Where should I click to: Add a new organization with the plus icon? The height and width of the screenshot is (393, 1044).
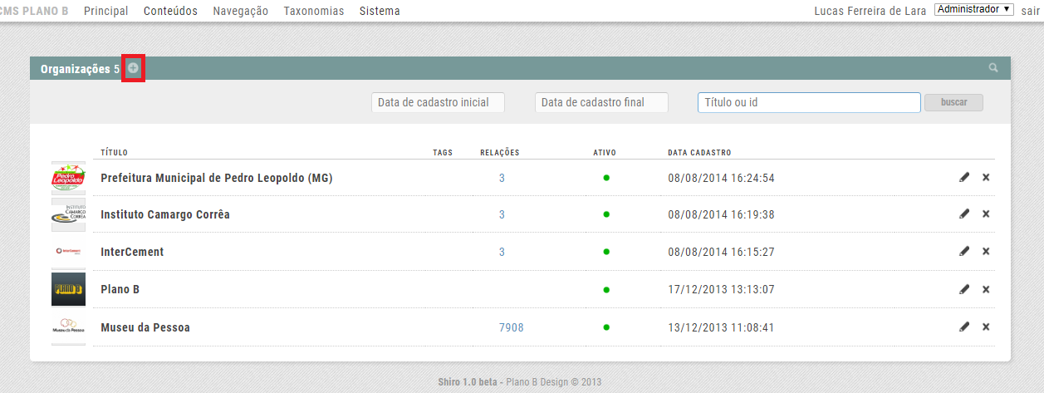(134, 68)
